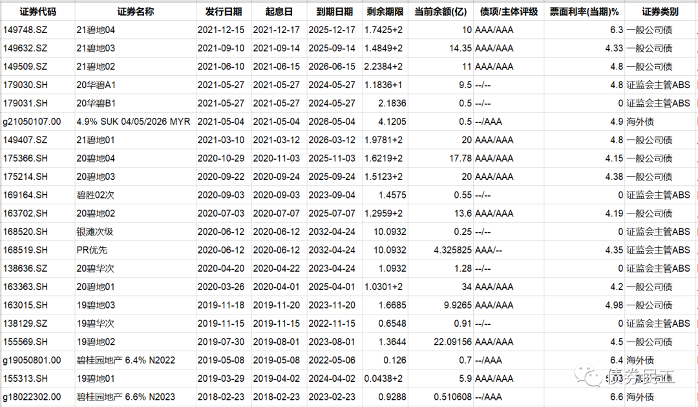Screen dimensions: 698x407
Task: Select the PR优先 security name cell
Action: coord(135,250)
